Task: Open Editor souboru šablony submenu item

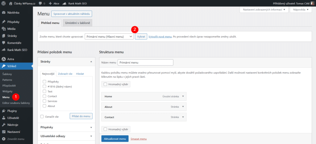Action: (x=17, y=103)
